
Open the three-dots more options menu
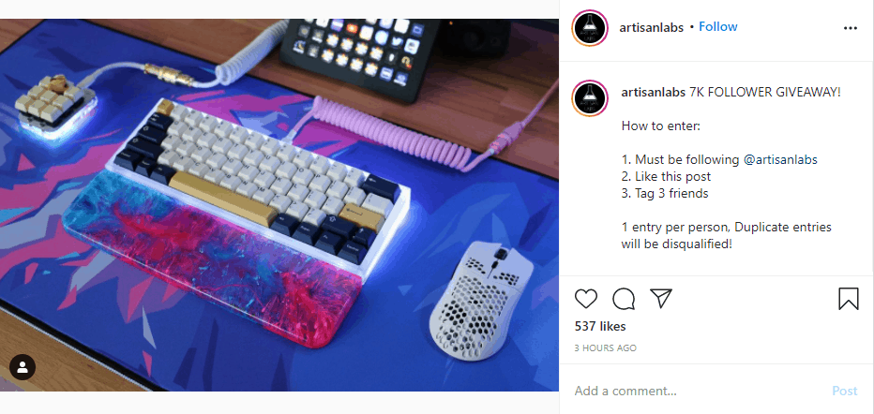pos(850,28)
